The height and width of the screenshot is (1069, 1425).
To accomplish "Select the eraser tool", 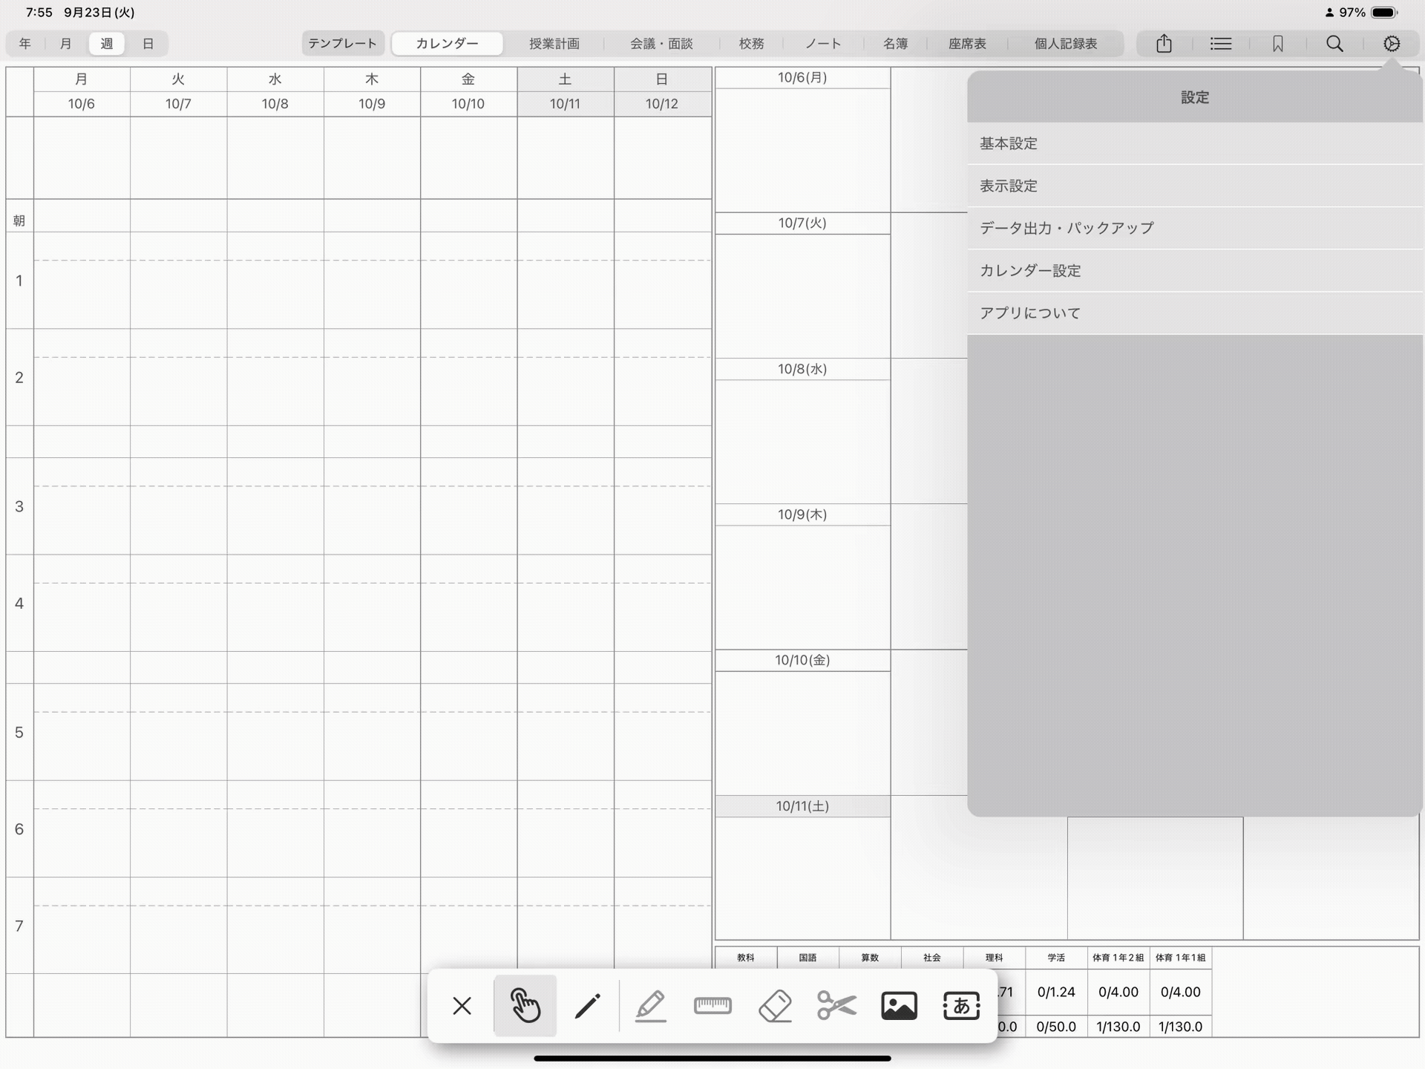I will click(x=775, y=1007).
